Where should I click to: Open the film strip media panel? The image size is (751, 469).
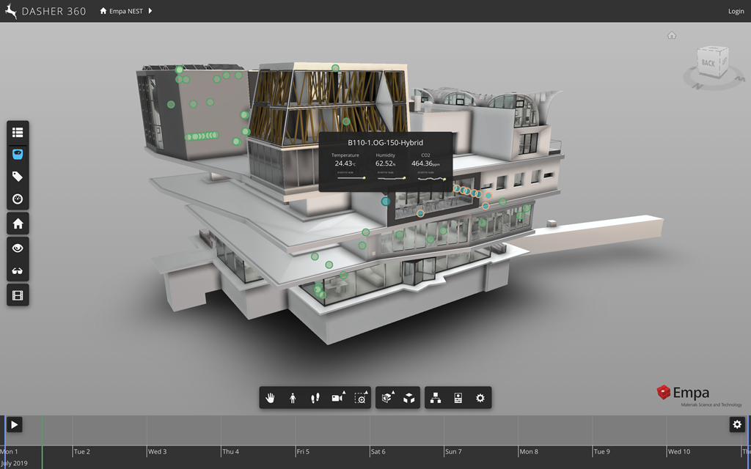click(x=18, y=295)
